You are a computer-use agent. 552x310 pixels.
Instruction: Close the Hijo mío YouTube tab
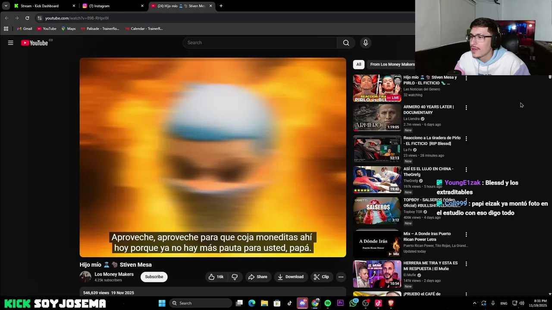(210, 6)
